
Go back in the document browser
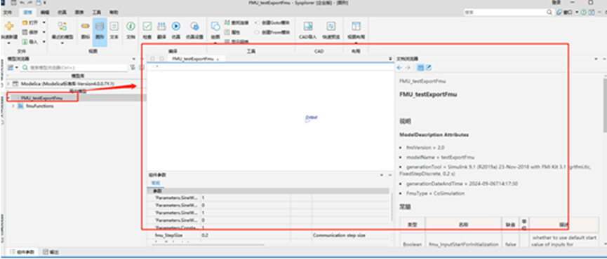(x=399, y=68)
